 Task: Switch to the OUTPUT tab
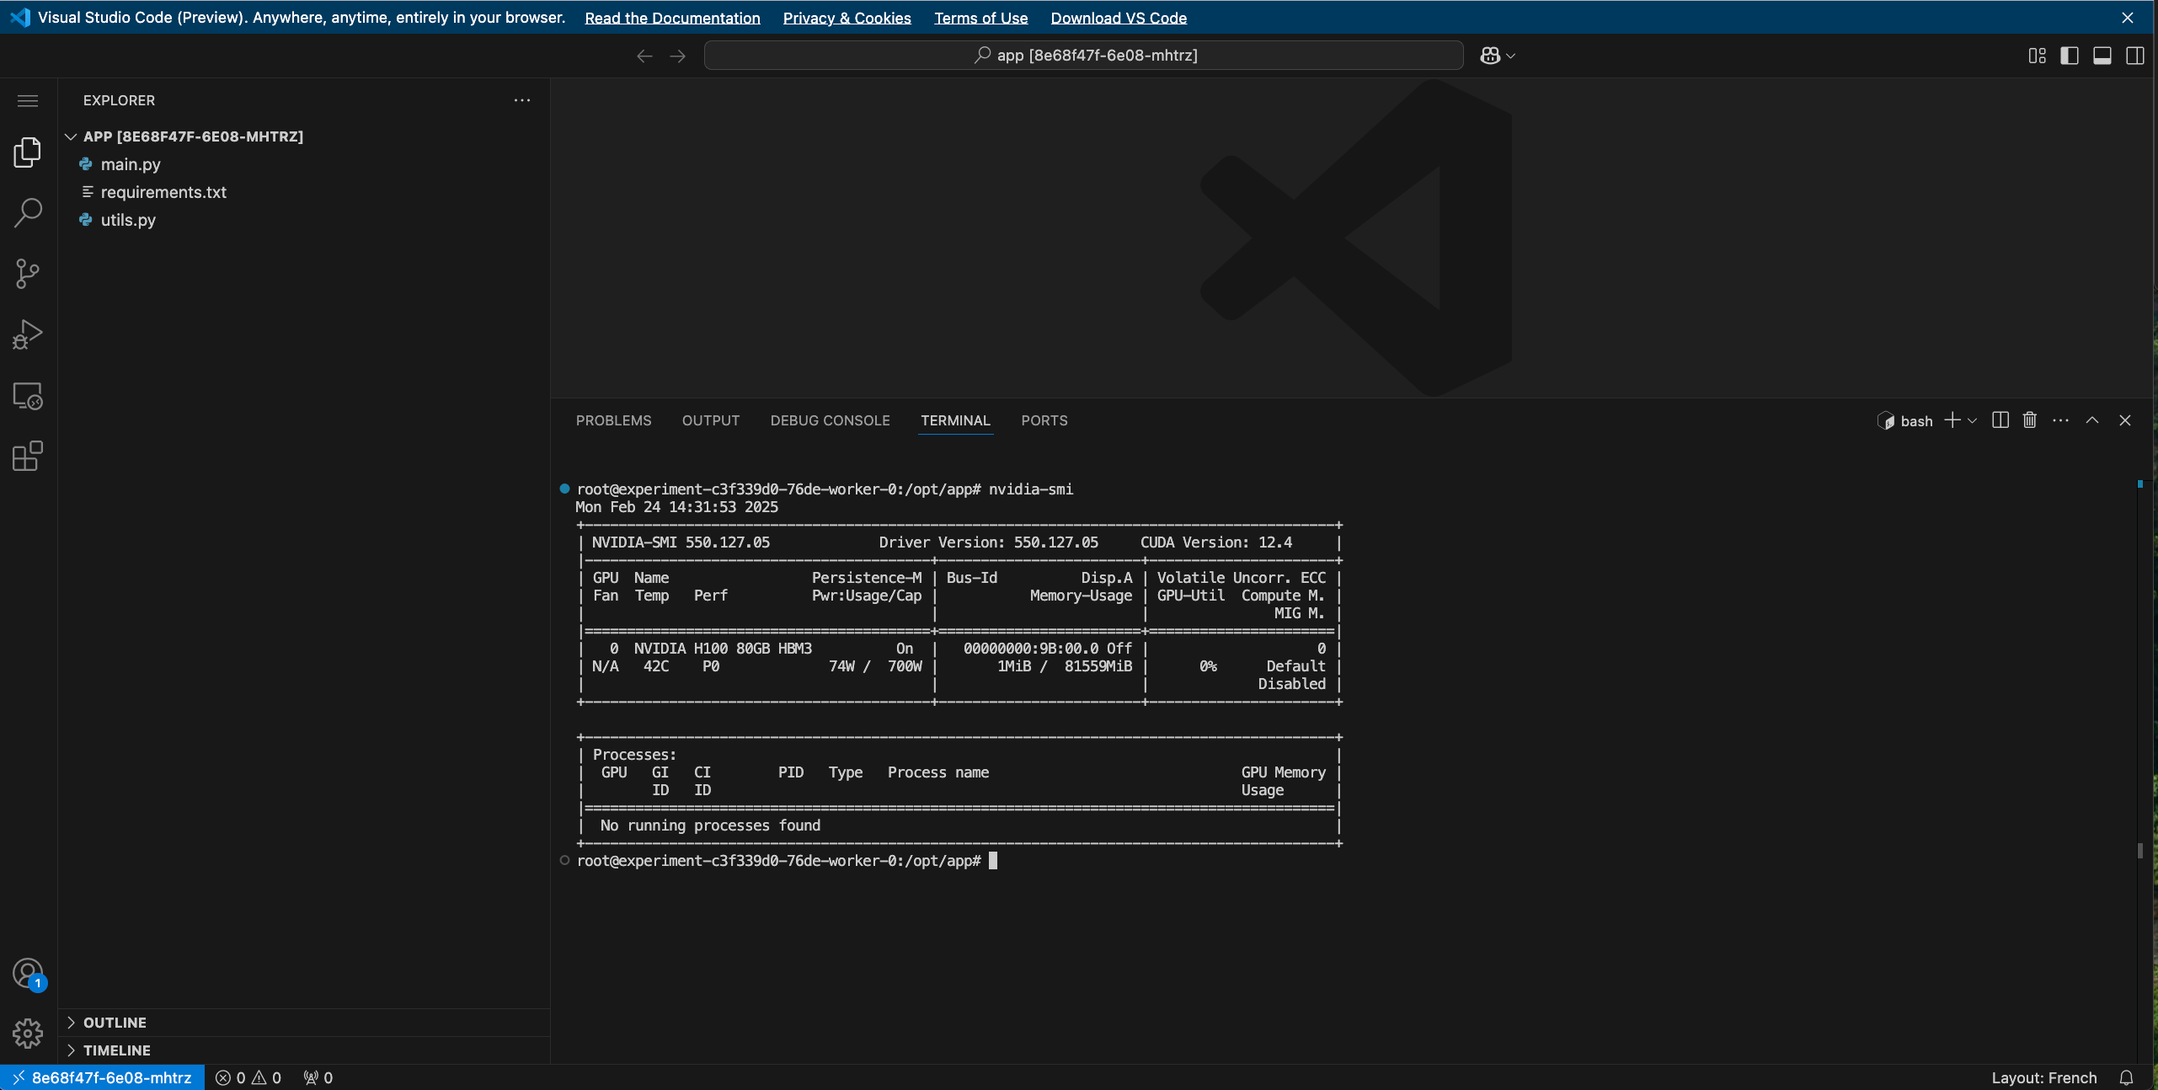pyautogui.click(x=711, y=420)
